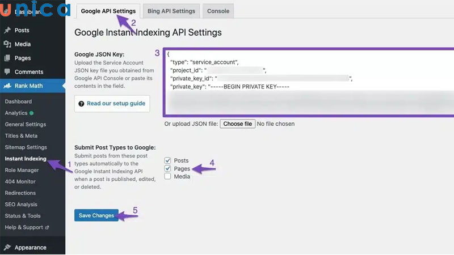The width and height of the screenshot is (454, 255).
Task: Click the Media icon in sidebar
Action: [7, 44]
